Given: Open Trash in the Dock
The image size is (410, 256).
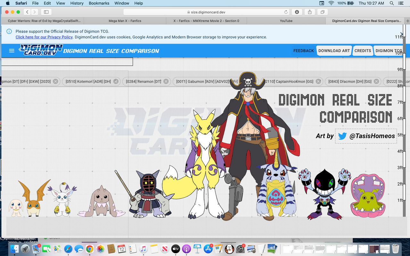Looking at the screenshot, I should [396, 248].
